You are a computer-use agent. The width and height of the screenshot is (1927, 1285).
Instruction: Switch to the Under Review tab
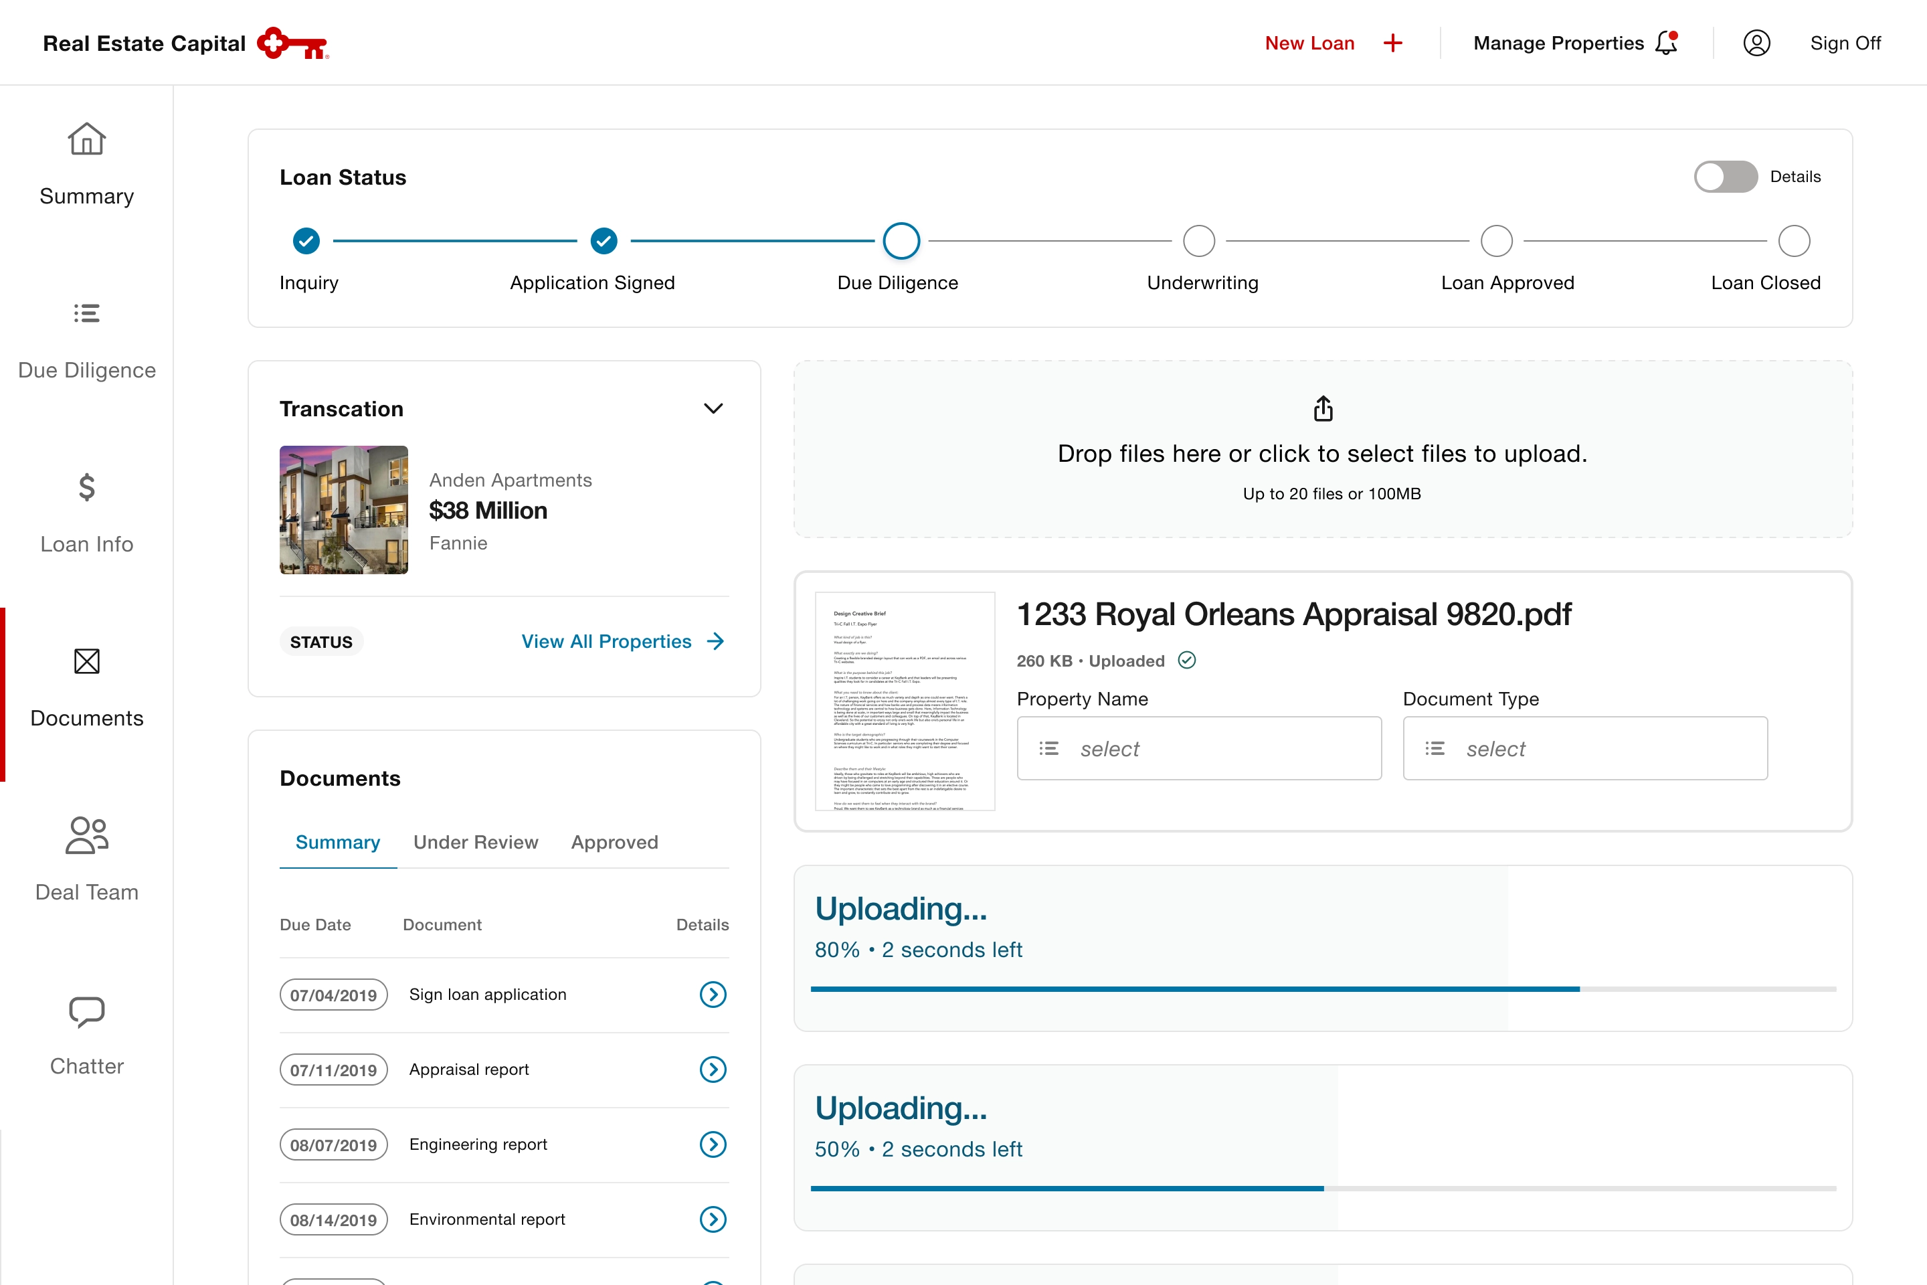tap(475, 842)
